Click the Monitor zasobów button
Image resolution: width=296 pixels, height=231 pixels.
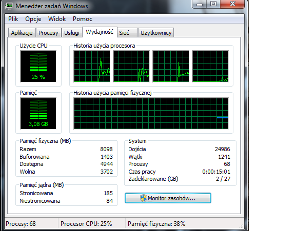point(168,198)
